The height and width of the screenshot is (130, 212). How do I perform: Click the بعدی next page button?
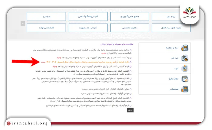point(130,110)
